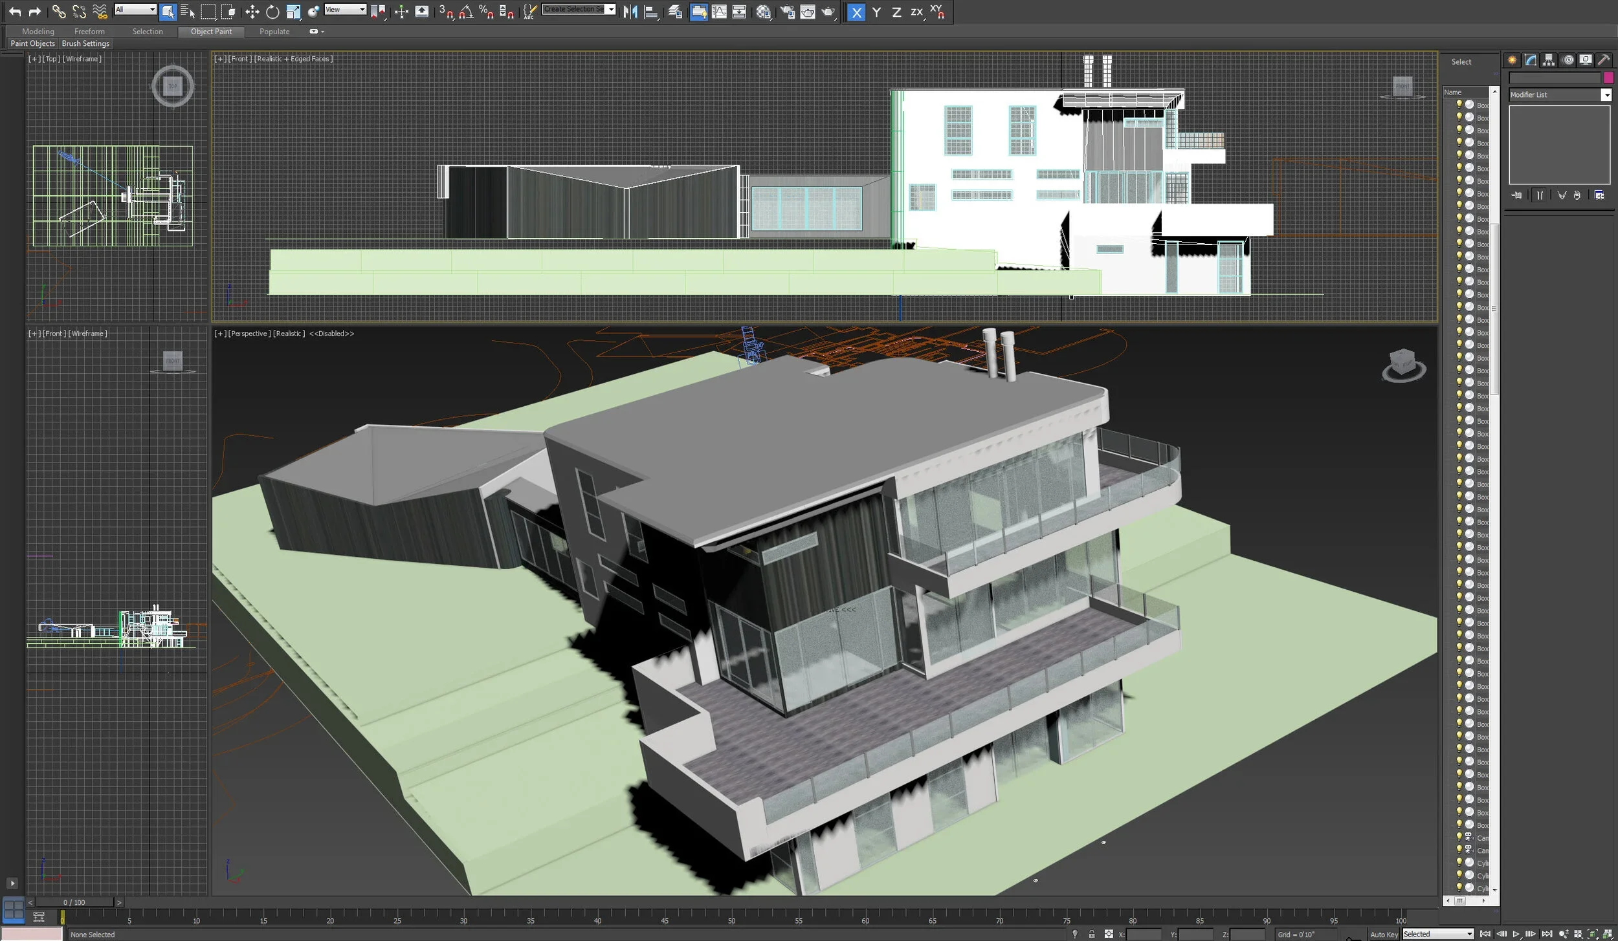Click the magenta object color swatch
The width and height of the screenshot is (1618, 941).
[1608, 78]
